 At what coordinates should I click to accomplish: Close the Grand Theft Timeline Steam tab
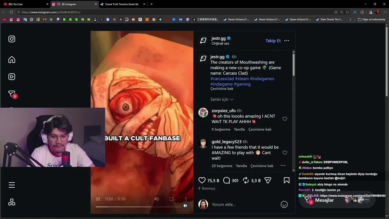(x=144, y=4)
